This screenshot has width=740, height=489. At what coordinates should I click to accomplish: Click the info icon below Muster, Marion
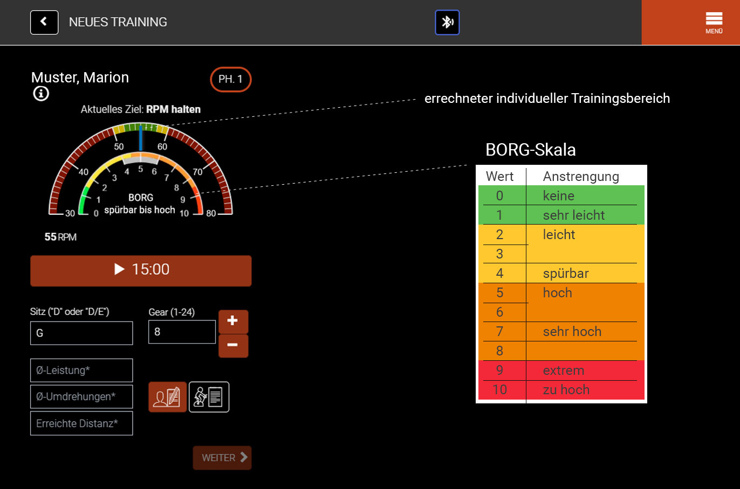41,94
